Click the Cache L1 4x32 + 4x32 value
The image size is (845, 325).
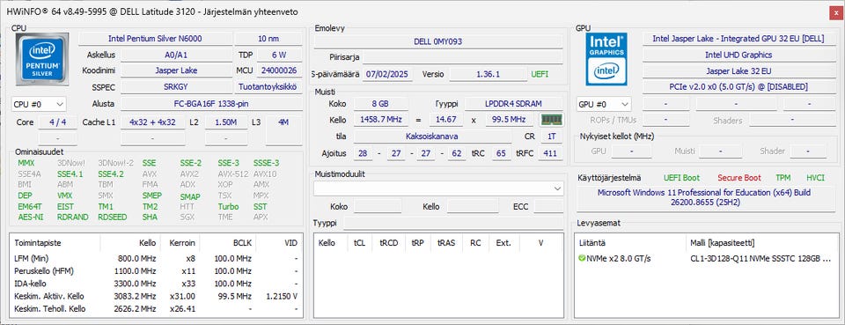152,122
